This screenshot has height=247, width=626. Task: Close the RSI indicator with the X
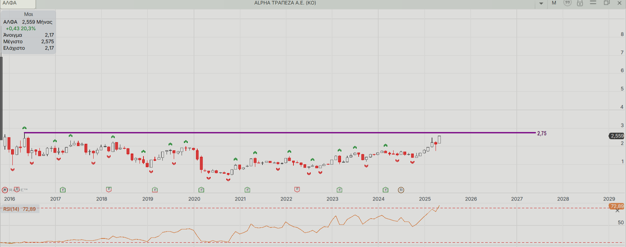(x=617, y=211)
